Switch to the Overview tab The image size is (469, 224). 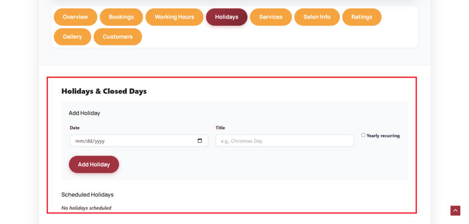[x=76, y=17]
